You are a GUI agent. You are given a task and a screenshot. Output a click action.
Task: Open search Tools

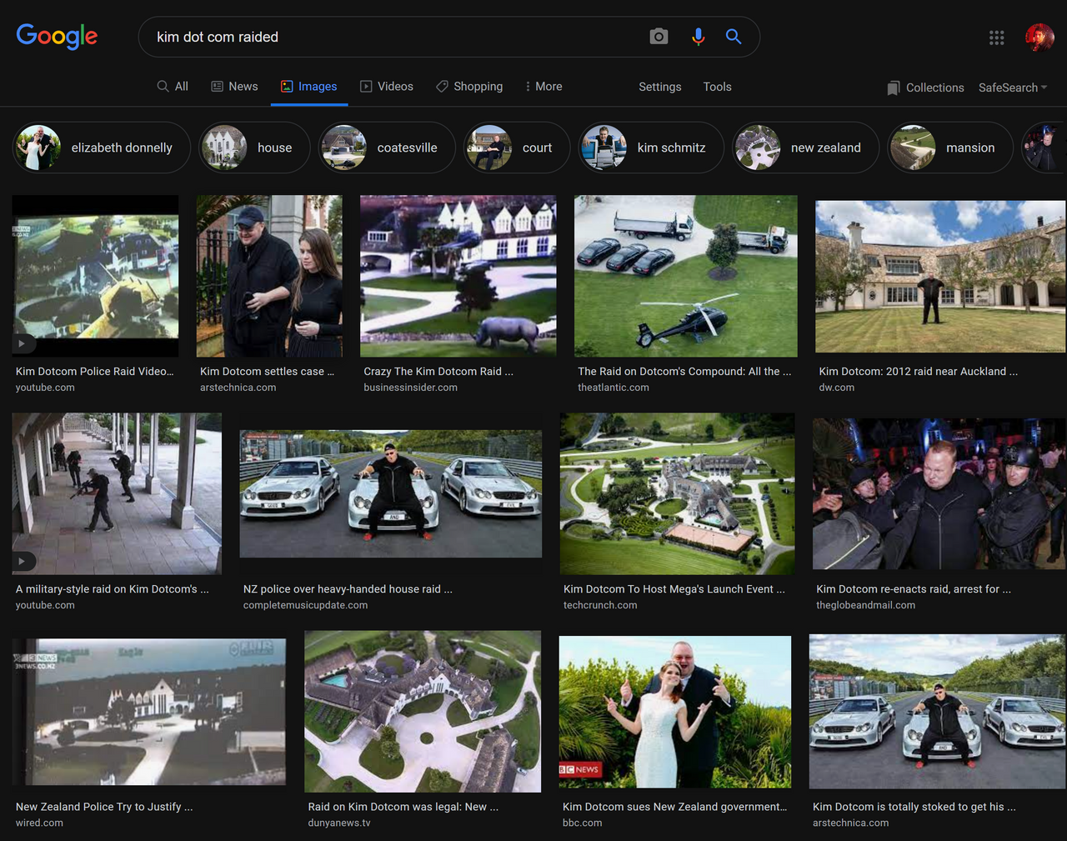(717, 87)
